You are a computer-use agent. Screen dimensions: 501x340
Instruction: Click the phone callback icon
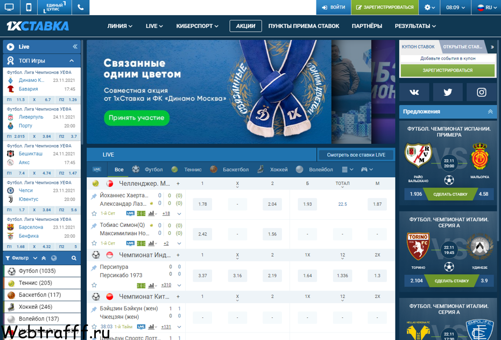coord(81,8)
